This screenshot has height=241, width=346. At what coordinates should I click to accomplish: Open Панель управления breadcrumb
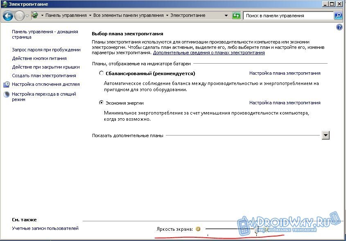point(66,16)
